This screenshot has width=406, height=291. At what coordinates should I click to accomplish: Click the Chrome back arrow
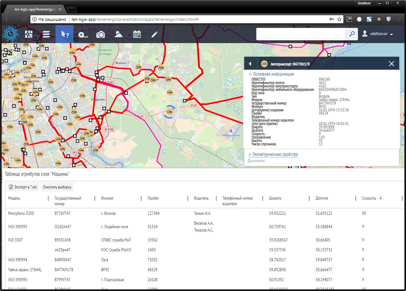click(7, 19)
